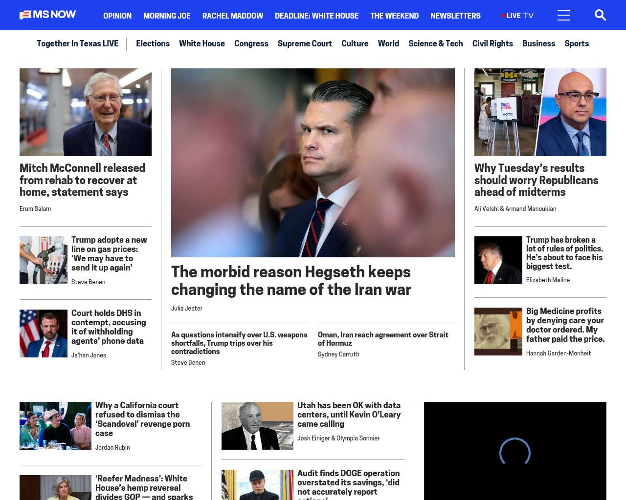
Task: Watch Live TV link
Action: point(517,16)
